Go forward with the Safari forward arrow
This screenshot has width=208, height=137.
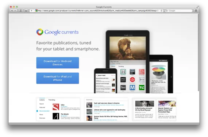point(15,11)
